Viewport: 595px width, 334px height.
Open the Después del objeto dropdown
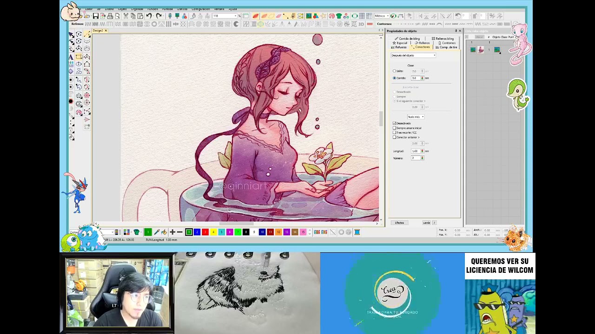pos(413,55)
